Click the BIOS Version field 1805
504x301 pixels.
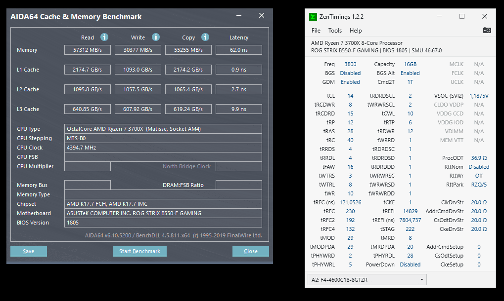(x=163, y=223)
